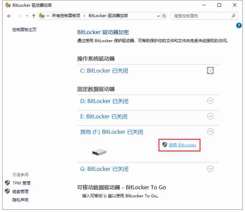Click 'E: BitLocker 已关闭' drive entry
The image size is (245, 212).
pyautogui.click(x=104, y=116)
